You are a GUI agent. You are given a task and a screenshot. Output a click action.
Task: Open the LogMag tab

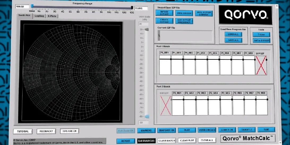39,16
